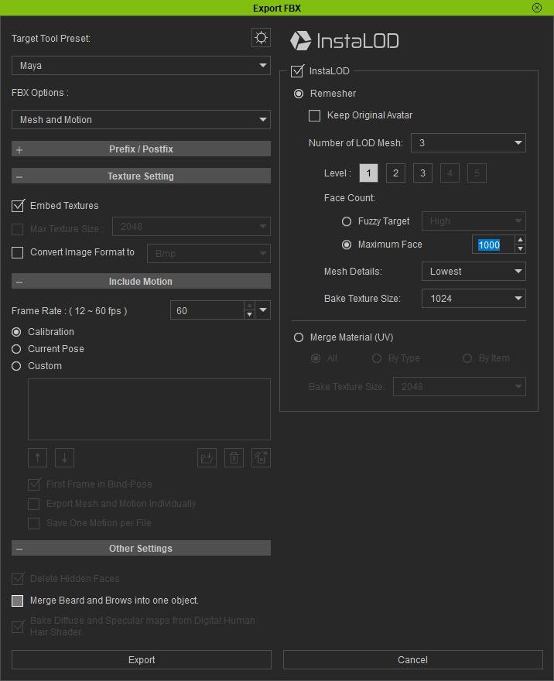
Task: Close the Export FBX dialog
Action: pyautogui.click(x=537, y=8)
